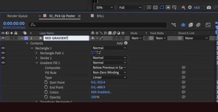The width and height of the screenshot is (218, 112).
Task: Toggle the End Point keyframe stopwatch
Action: pyautogui.click(x=46, y=87)
